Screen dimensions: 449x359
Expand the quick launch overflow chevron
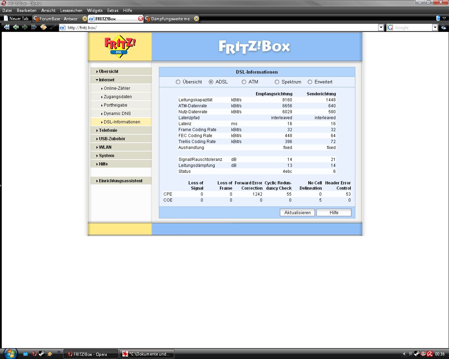click(x=59, y=352)
